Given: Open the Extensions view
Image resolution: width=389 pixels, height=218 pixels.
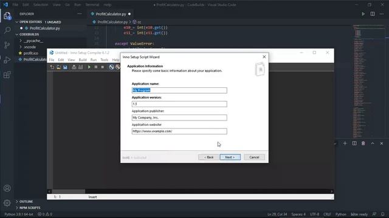Looking at the screenshot, I should (7, 74).
